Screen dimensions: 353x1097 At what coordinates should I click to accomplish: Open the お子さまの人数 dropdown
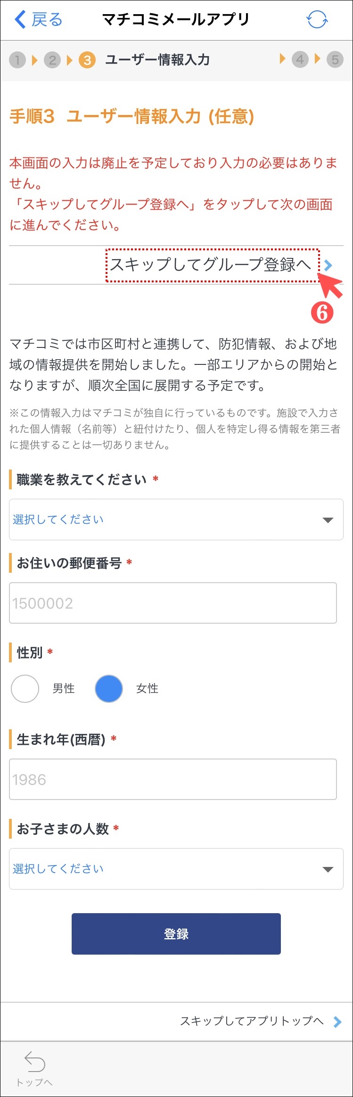(176, 869)
